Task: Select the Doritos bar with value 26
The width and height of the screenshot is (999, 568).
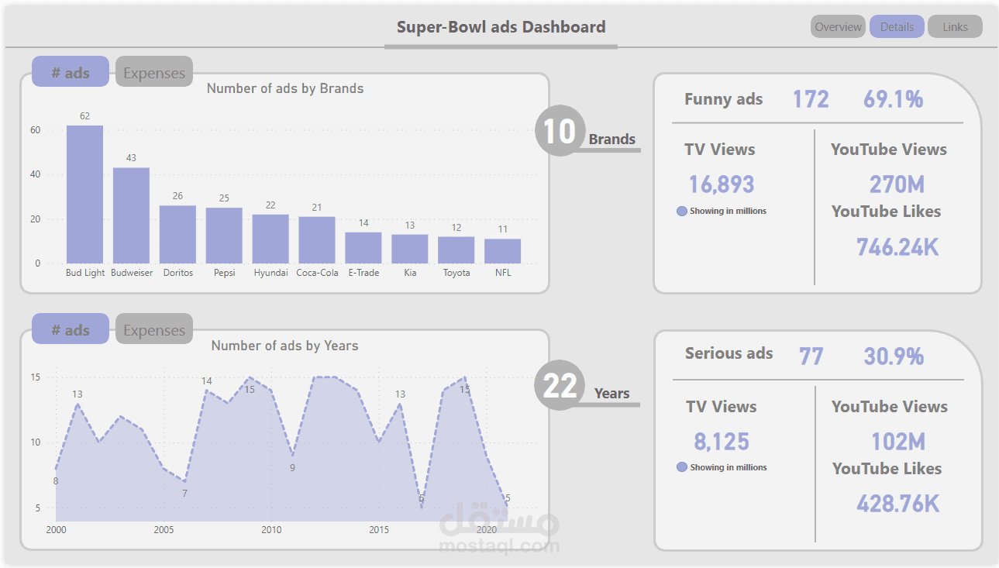Action: click(x=177, y=234)
